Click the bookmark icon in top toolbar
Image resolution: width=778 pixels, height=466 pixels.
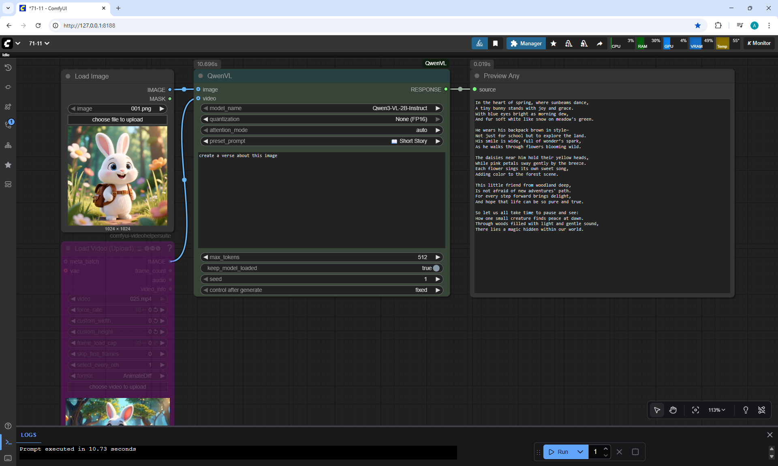pos(495,43)
